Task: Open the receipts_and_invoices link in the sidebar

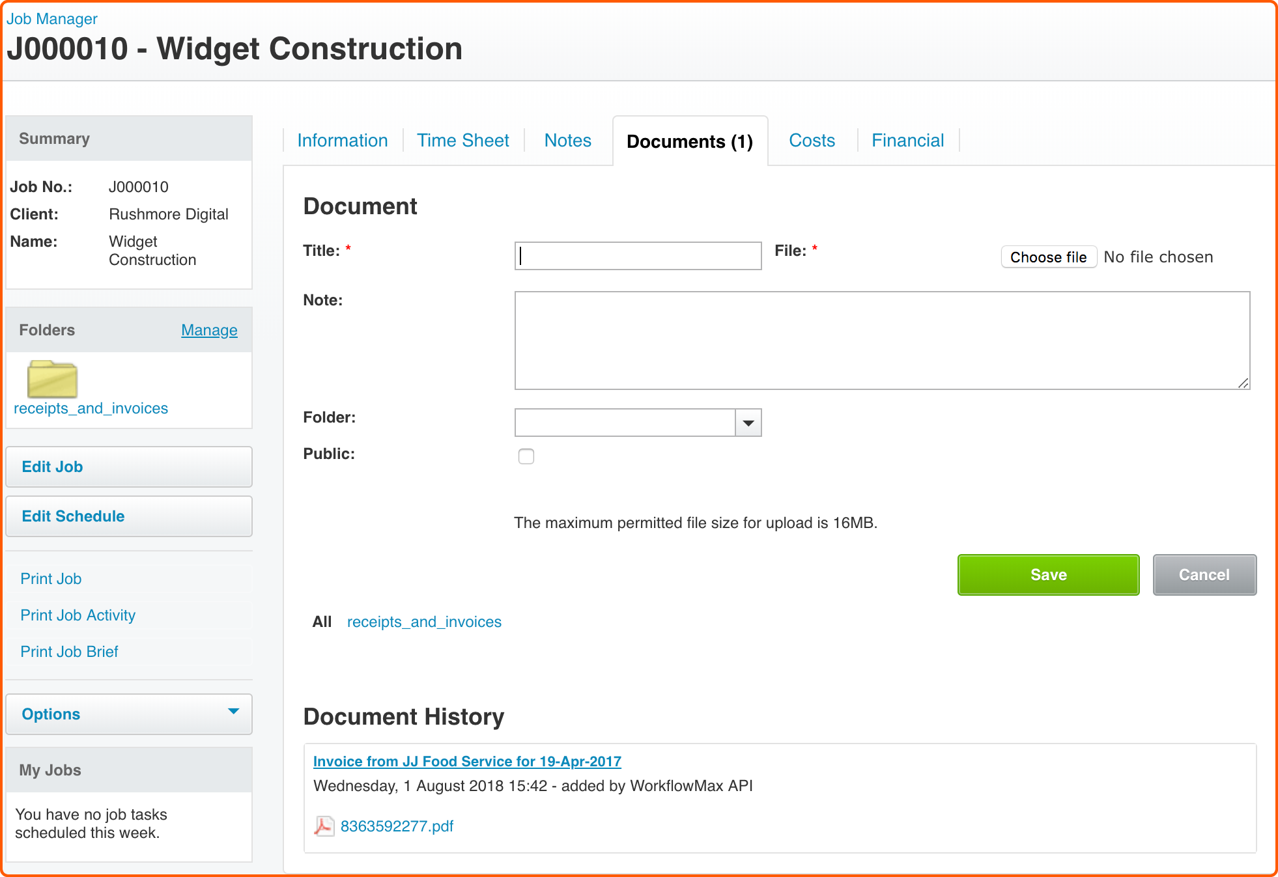Action: point(91,408)
